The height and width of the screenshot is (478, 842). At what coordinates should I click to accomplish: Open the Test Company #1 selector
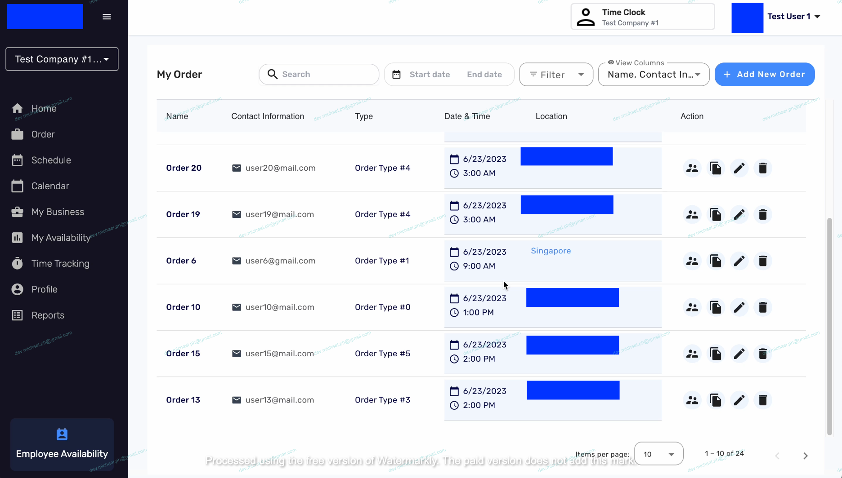[62, 59]
